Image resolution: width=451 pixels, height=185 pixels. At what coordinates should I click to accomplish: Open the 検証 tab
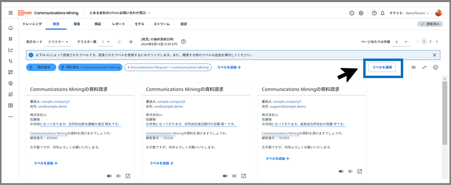[x=98, y=24]
